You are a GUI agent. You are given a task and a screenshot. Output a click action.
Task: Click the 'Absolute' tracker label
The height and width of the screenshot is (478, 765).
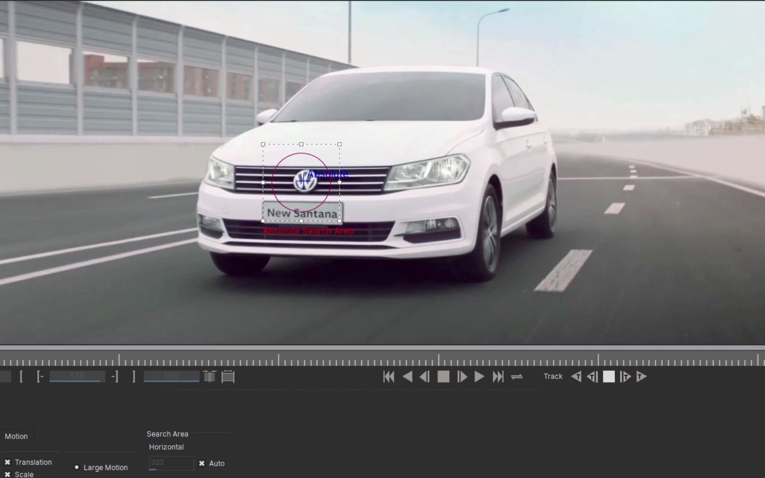[328, 174]
